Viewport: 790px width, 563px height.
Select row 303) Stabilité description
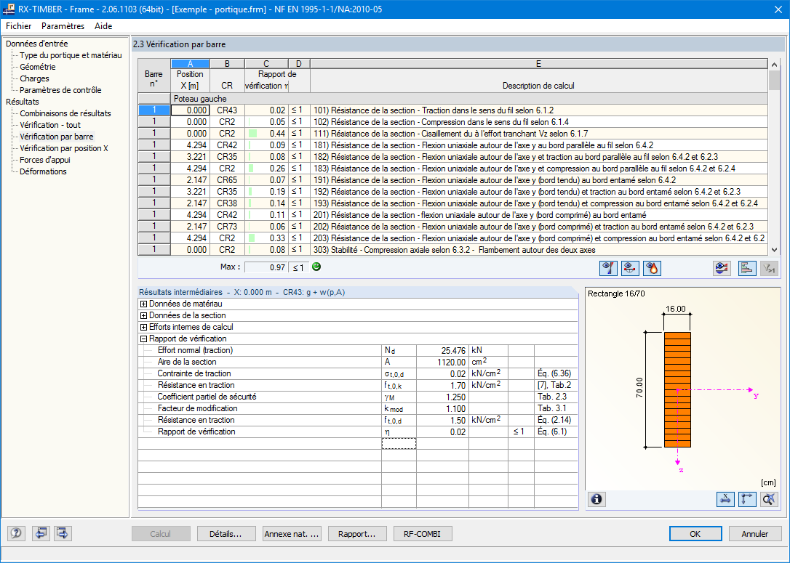tap(538, 250)
